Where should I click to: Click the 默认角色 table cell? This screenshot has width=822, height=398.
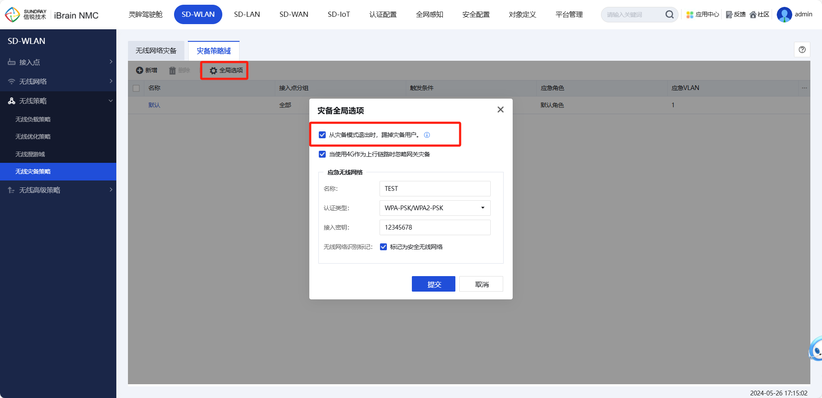click(x=552, y=105)
